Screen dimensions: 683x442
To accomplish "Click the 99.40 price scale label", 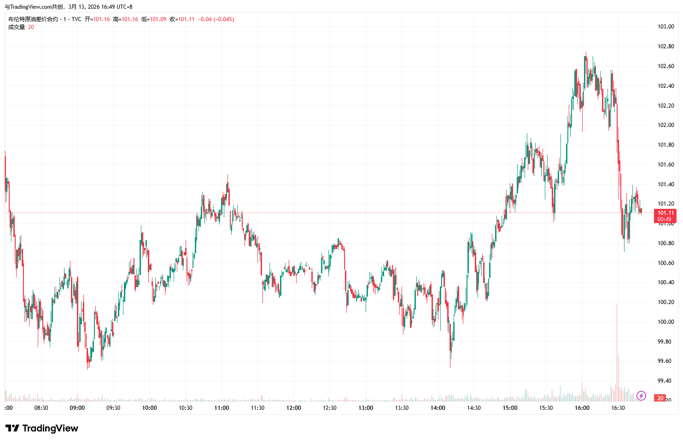I will (665, 381).
